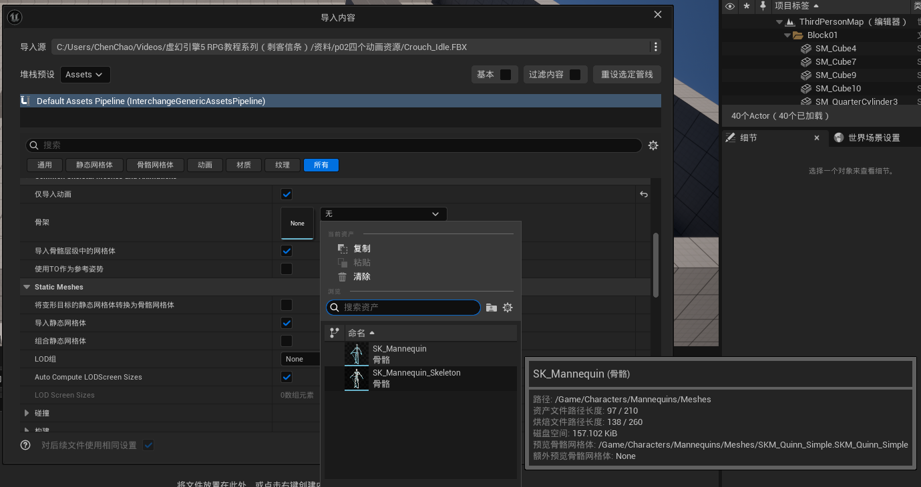921x487 pixels.
Task: Collapse the Static Meshes section
Action: pyautogui.click(x=27, y=287)
